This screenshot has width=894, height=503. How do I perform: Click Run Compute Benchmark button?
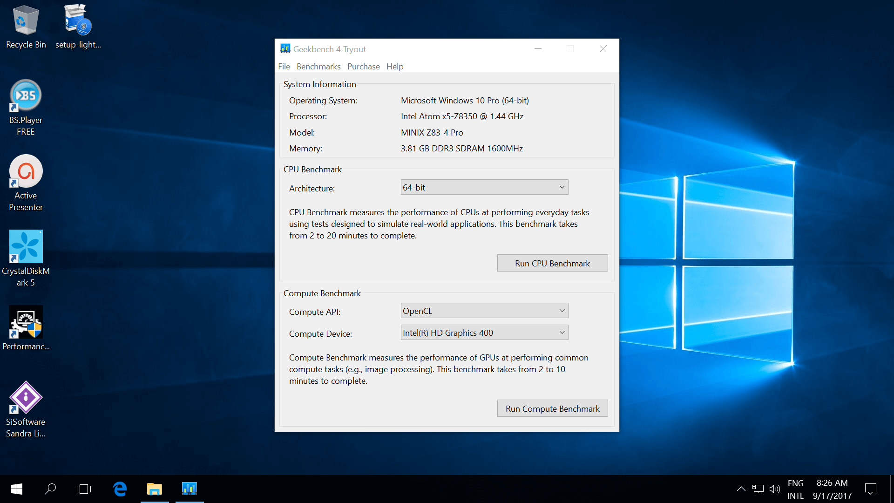pos(552,408)
